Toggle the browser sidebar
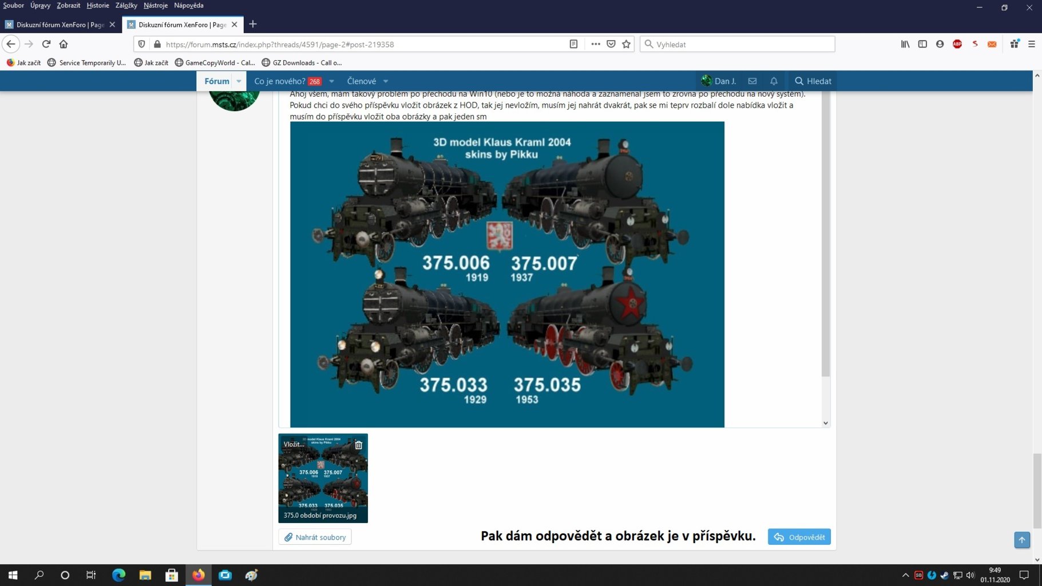Image resolution: width=1042 pixels, height=586 pixels. (x=922, y=44)
